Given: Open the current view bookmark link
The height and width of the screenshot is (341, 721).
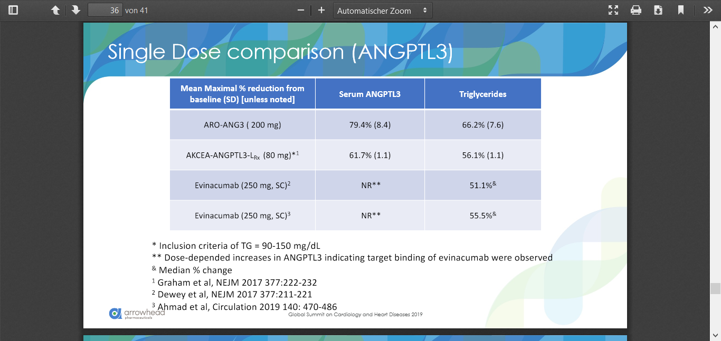Looking at the screenshot, I should (681, 10).
